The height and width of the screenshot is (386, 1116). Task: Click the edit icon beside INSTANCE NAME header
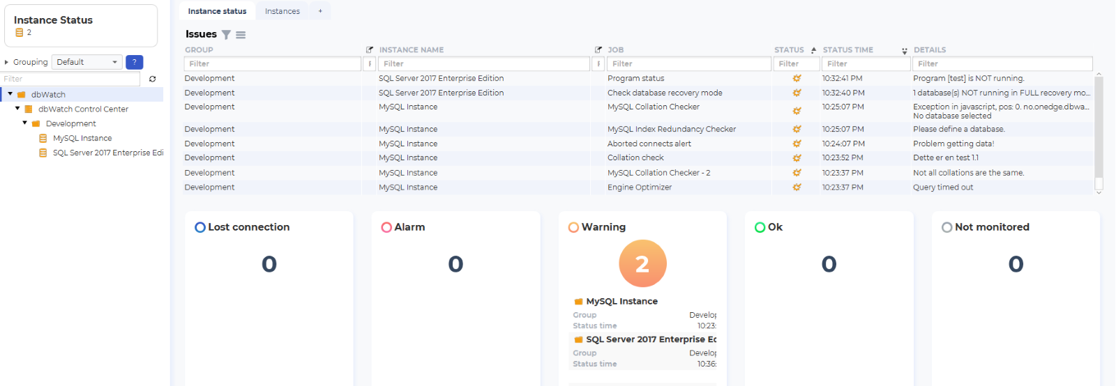tap(598, 49)
